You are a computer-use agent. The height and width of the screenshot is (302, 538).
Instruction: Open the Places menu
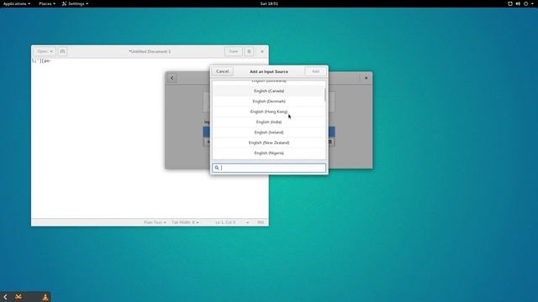pos(47,3)
